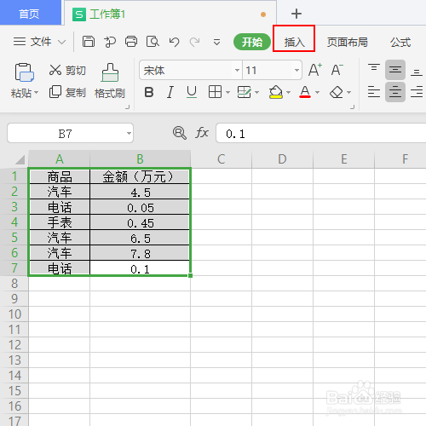Click the cell style draw border icon
The width and height of the screenshot is (426, 426).
point(245,92)
